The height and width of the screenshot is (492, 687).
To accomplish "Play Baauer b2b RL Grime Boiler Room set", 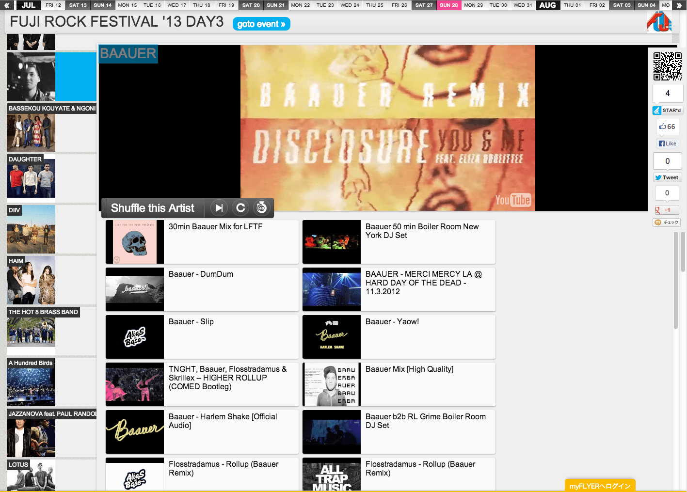I will [x=399, y=432].
